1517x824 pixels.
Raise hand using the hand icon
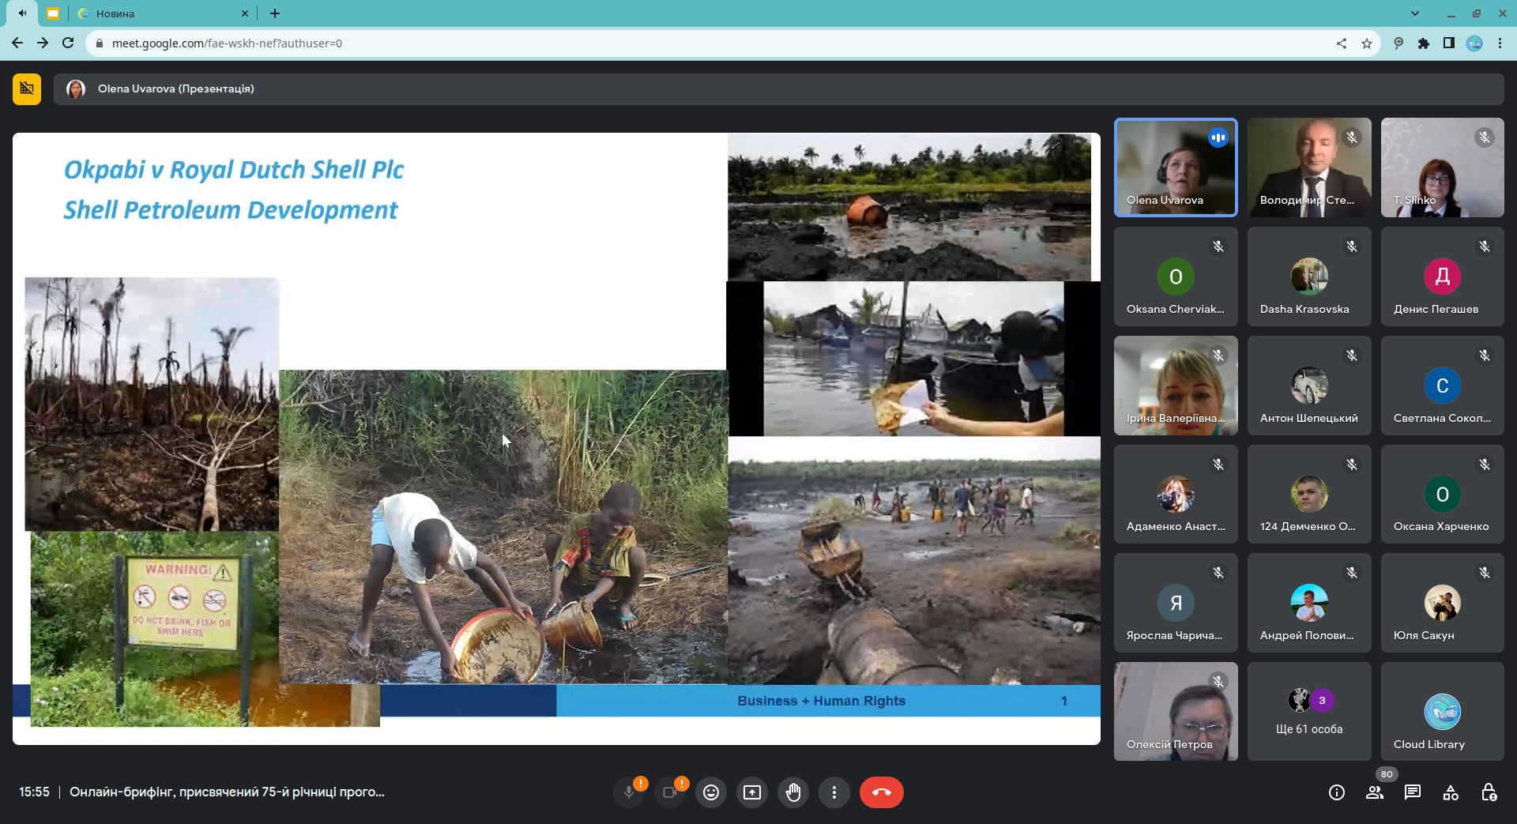pos(793,792)
